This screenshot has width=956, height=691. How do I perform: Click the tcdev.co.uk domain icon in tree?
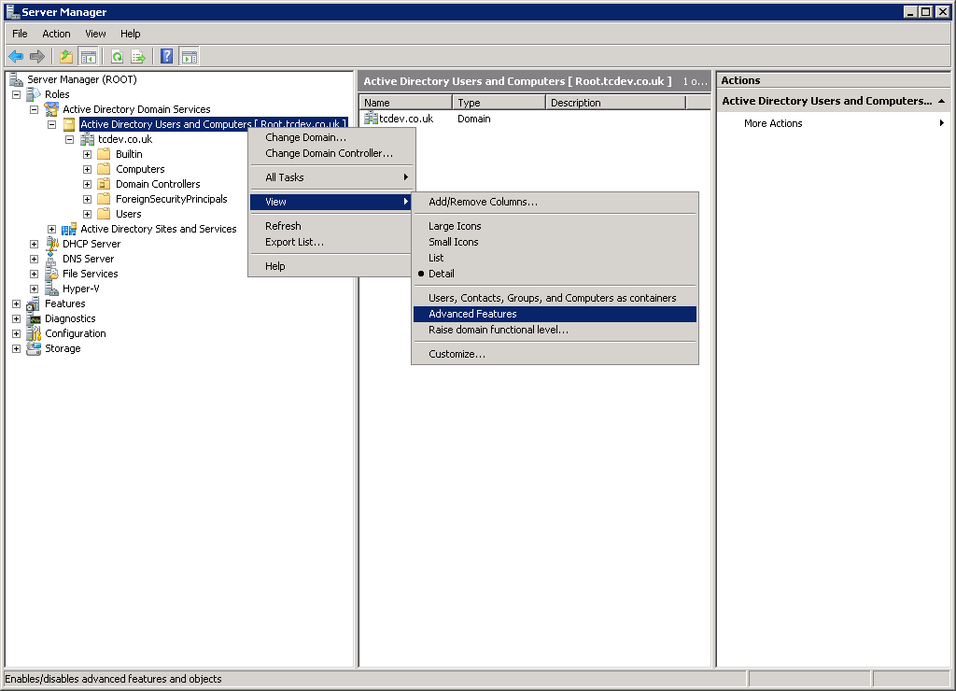click(87, 139)
